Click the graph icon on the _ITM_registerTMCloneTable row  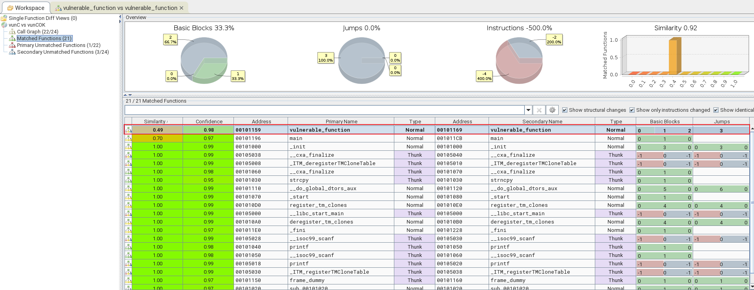[128, 272]
